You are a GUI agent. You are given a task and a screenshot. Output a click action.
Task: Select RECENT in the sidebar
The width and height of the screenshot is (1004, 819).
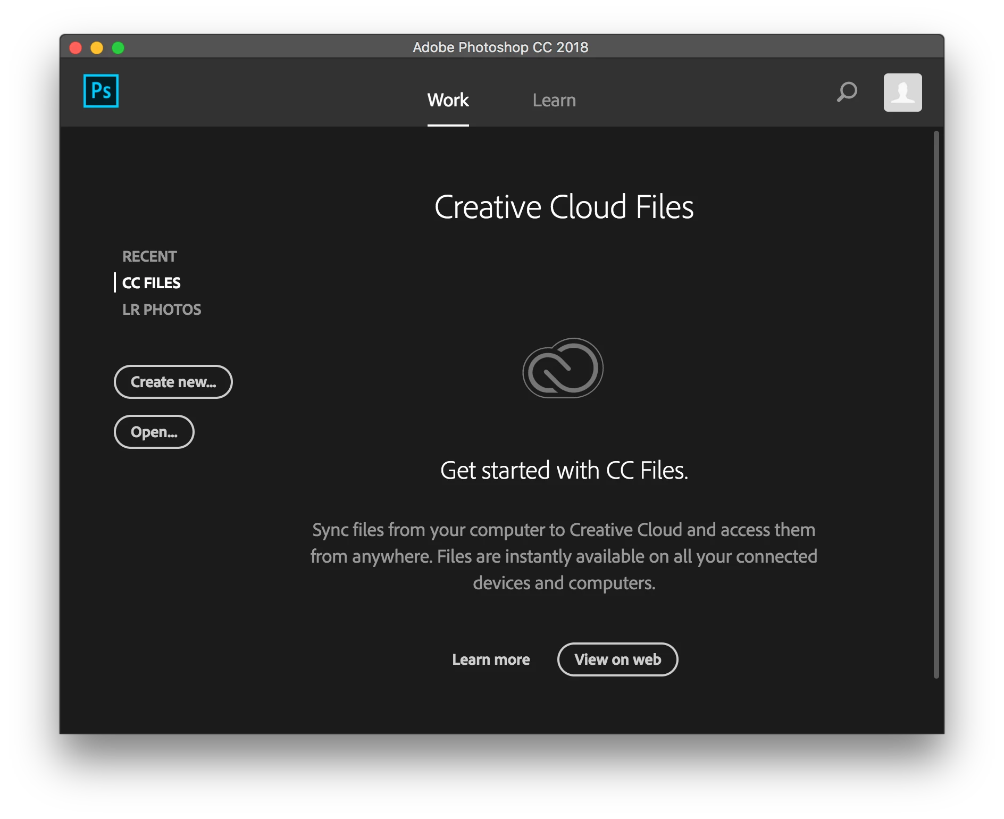point(149,256)
